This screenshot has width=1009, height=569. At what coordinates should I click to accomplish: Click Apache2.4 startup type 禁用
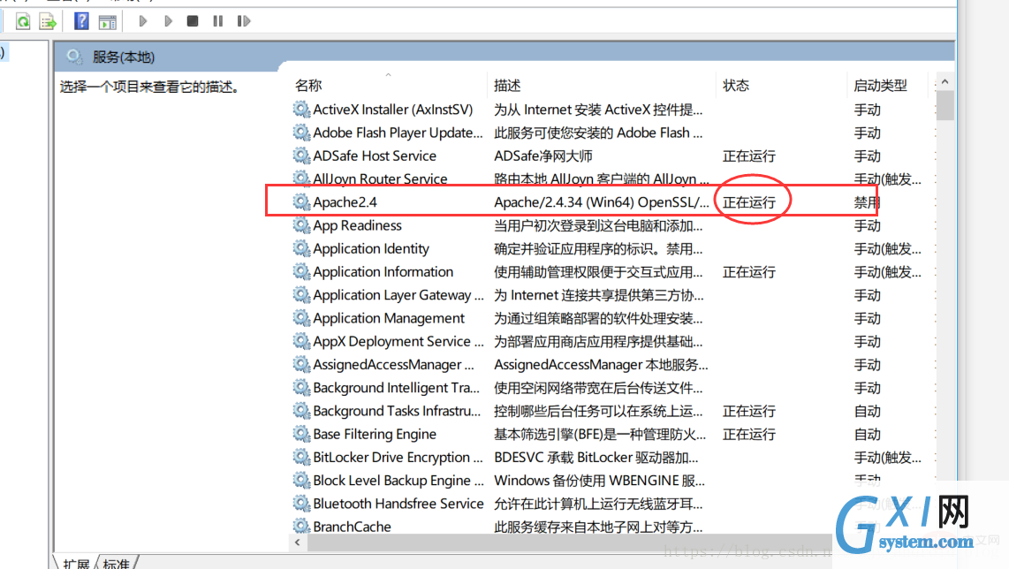coord(866,202)
